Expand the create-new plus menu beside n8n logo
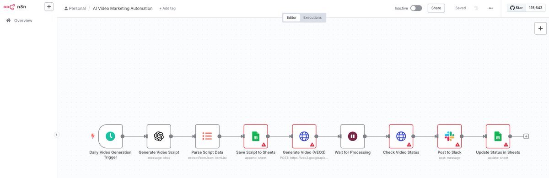 tap(49, 7)
